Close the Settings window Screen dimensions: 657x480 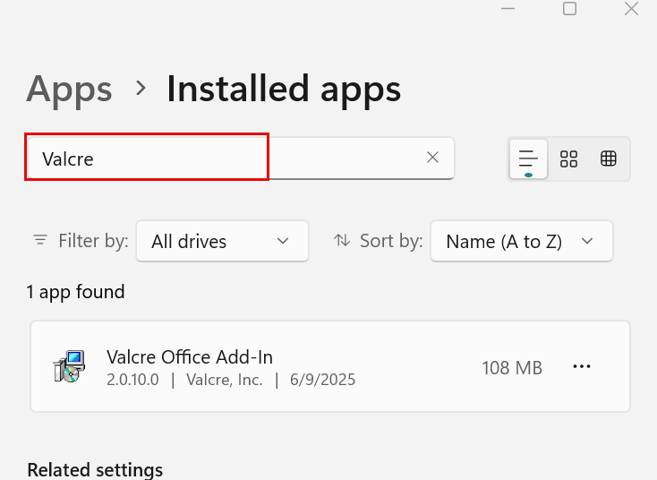[x=631, y=9]
